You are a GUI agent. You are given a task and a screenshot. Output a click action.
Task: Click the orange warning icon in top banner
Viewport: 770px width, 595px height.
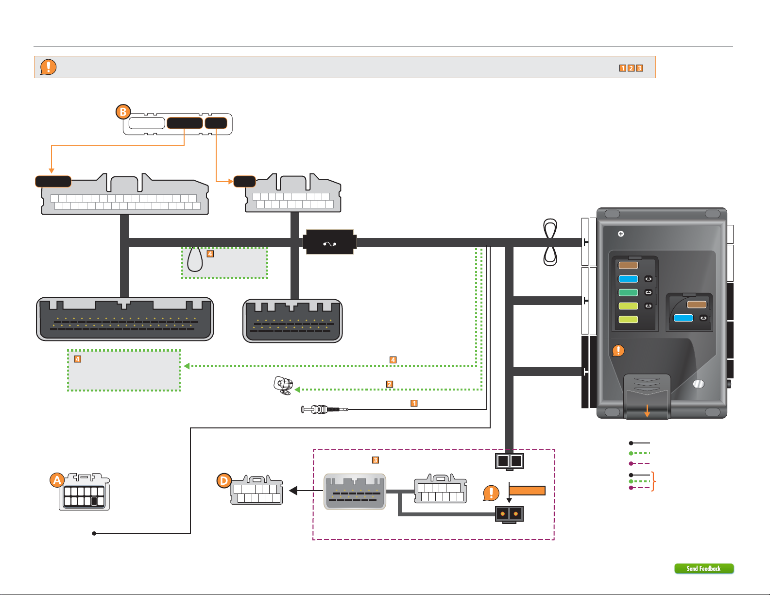[48, 67]
